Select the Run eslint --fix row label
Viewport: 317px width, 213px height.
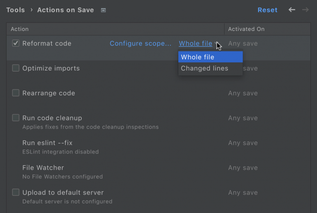coord(47,143)
